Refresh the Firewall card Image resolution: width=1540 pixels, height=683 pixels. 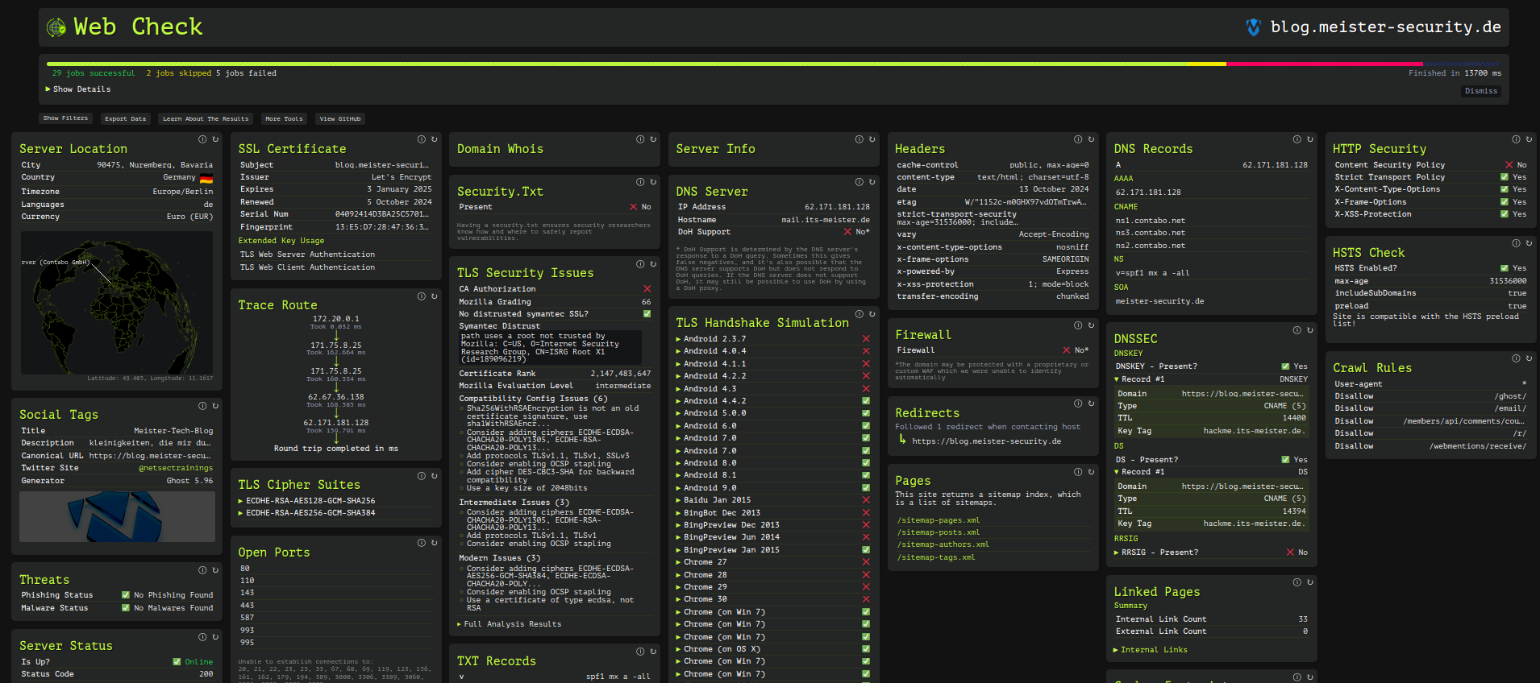[1091, 325]
